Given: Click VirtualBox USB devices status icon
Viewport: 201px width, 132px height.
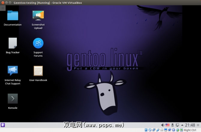Looking at the screenshot, I should click(158, 130).
